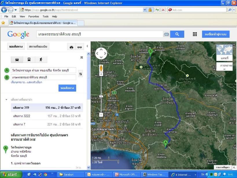Open the address bar history dropdown

[145, 10]
